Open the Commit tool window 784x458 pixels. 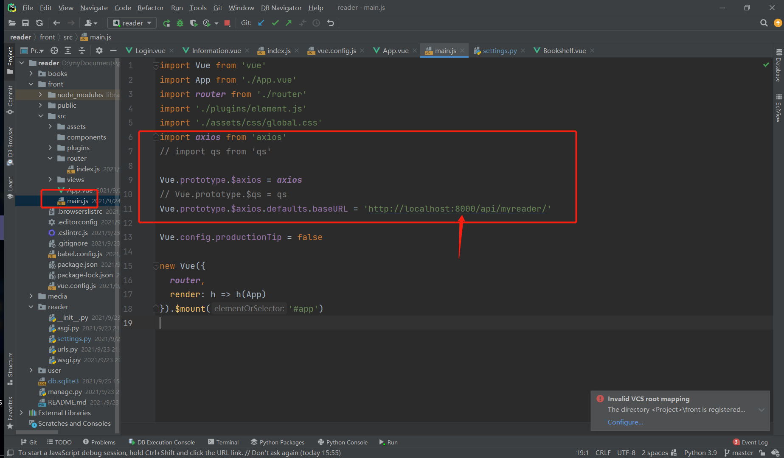click(10, 100)
